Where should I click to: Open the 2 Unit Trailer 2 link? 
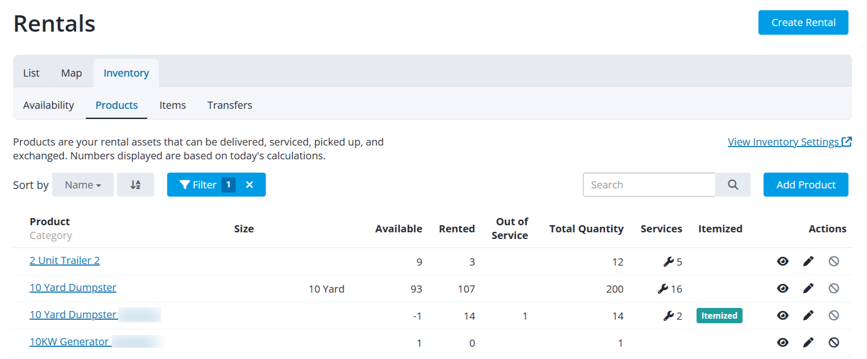tap(64, 260)
